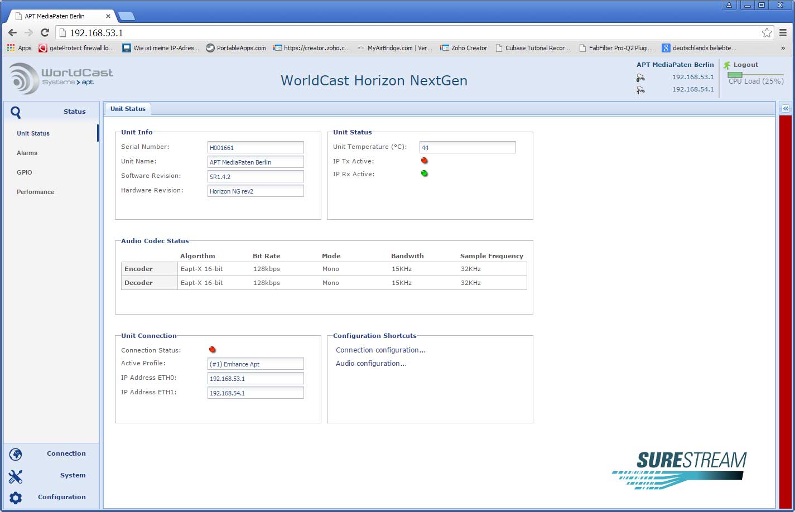Open Audio configuration shortcut
The width and height of the screenshot is (795, 512).
click(371, 364)
